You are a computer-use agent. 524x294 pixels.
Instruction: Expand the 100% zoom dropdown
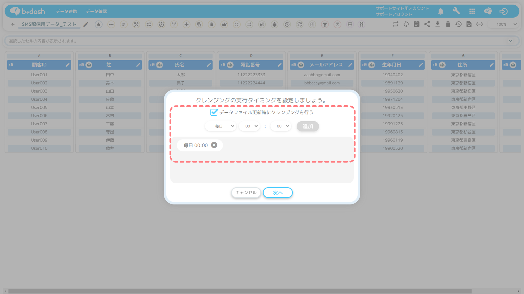pyautogui.click(x=506, y=24)
